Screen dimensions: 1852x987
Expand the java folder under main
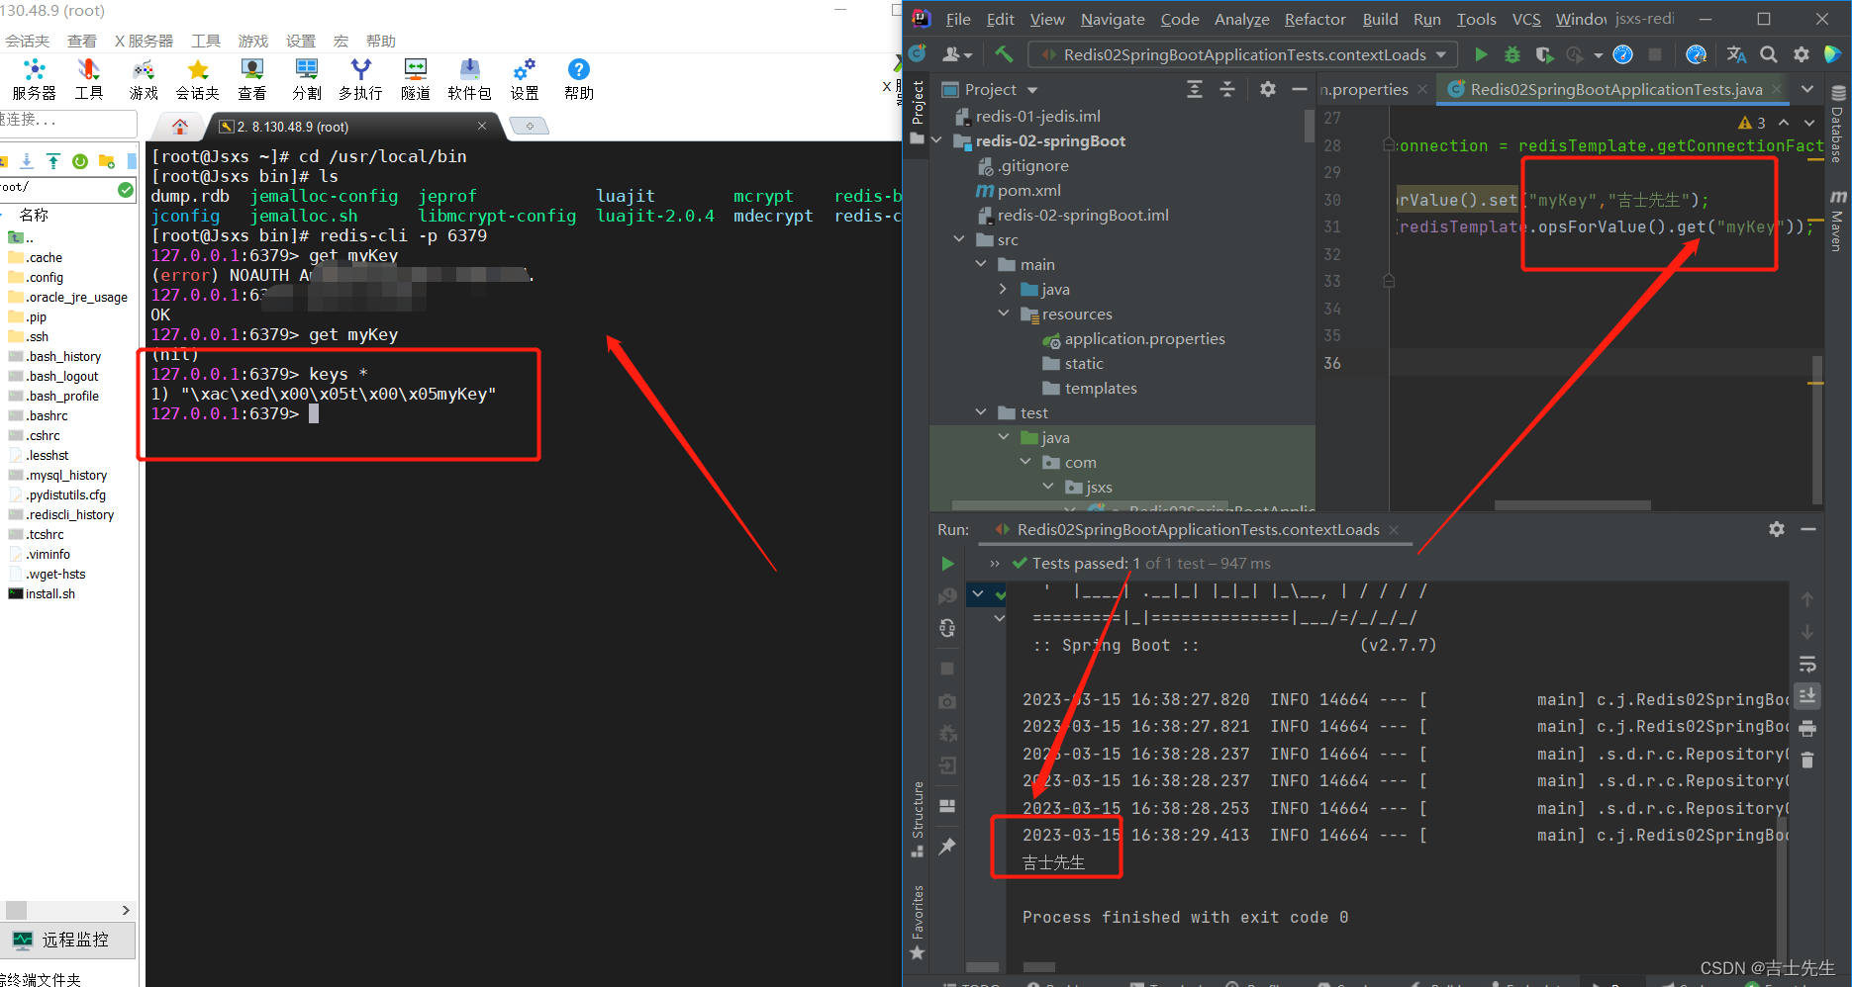[x=1003, y=289]
